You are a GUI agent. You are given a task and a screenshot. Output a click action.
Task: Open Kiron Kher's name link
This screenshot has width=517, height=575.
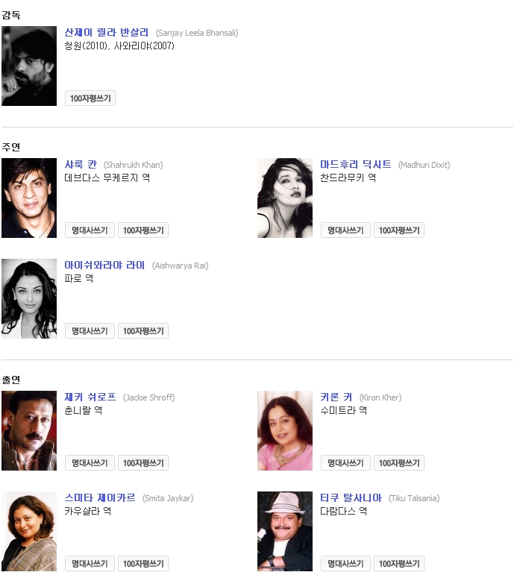click(336, 398)
